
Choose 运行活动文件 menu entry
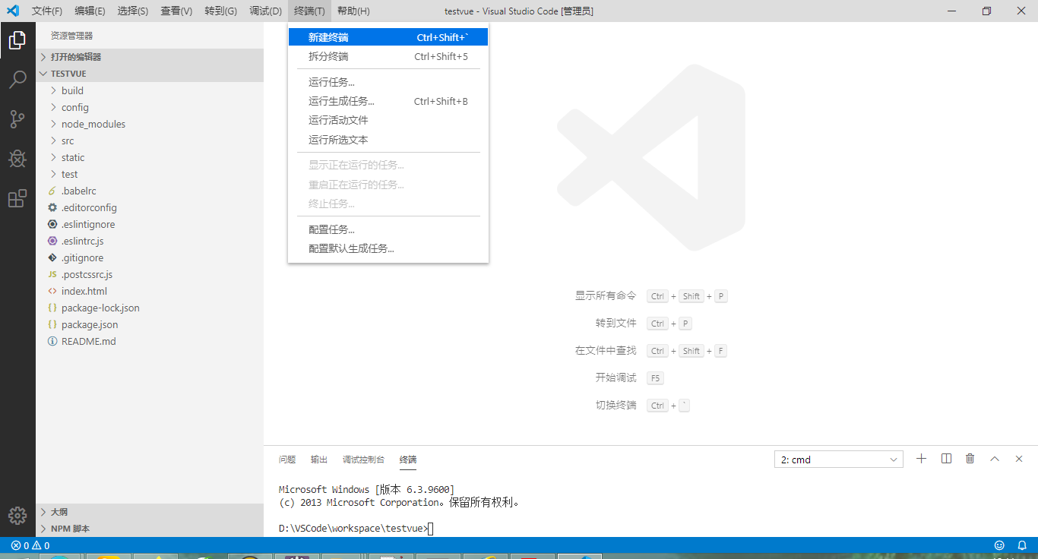[x=388, y=120]
